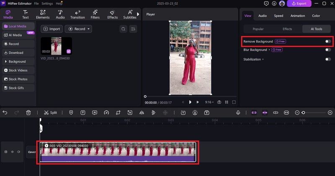Viewport: 335px width, 176px height.
Task: Open the Effects tool panel
Action: click(x=112, y=15)
